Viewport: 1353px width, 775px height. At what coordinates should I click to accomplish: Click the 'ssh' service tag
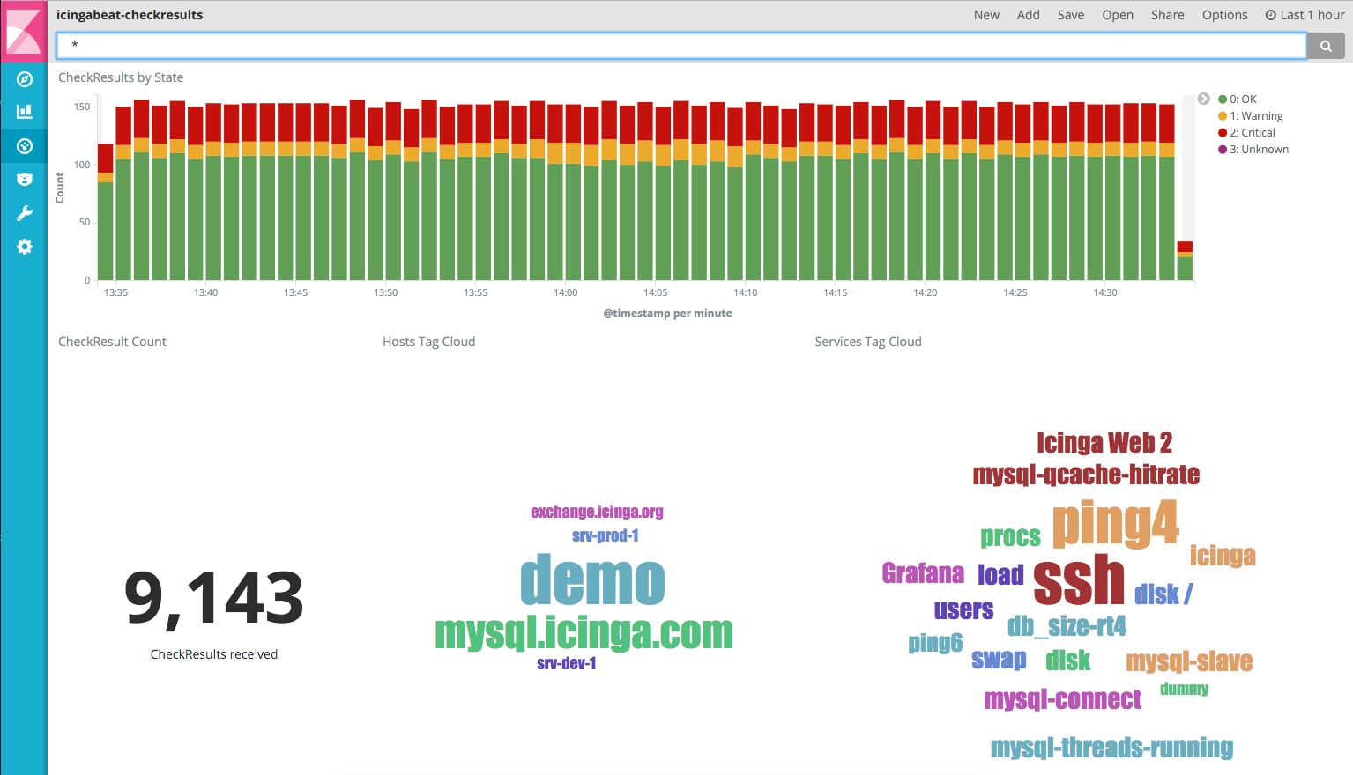[1078, 580]
